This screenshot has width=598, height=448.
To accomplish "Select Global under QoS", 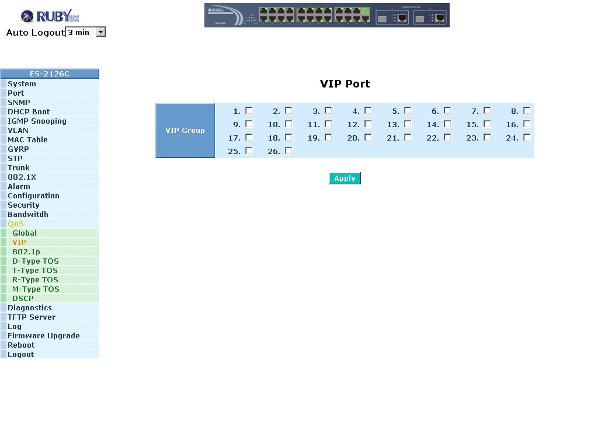I will pos(25,233).
